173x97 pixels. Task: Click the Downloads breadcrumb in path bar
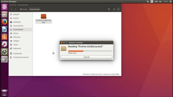[35, 9]
